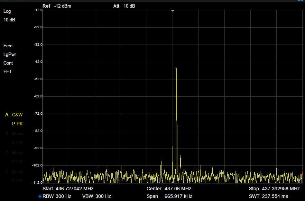Click the SWT 237.554 ms sweep time
Image resolution: width=305 pixels, height=201 pixels.
coord(268,197)
